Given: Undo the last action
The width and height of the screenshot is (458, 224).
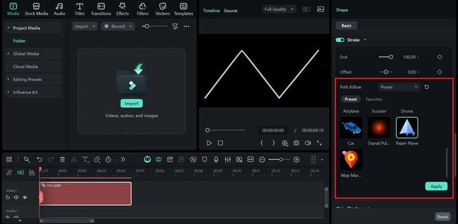Looking at the screenshot, I should 40,159.
